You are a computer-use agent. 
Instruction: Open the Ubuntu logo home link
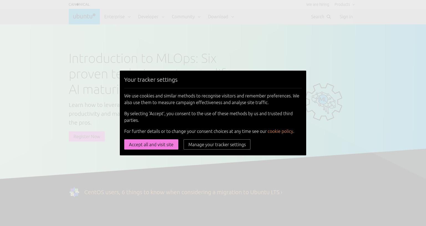coord(84,17)
